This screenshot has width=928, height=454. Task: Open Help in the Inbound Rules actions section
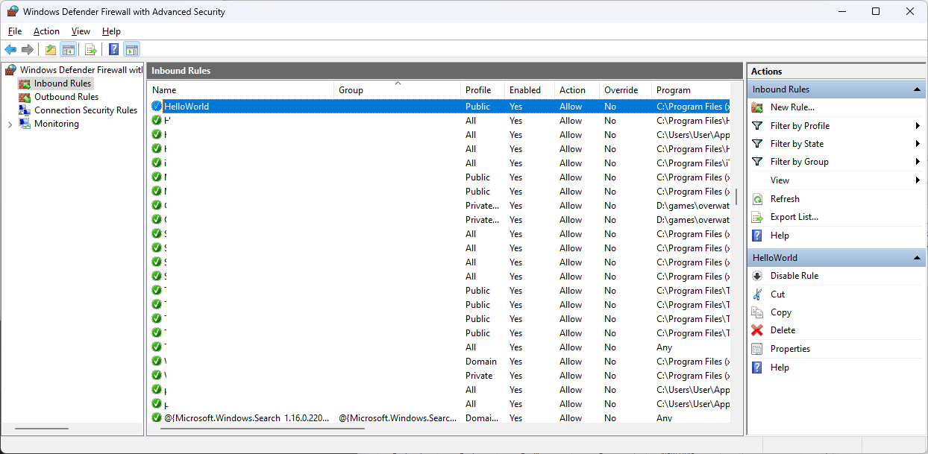[780, 236]
